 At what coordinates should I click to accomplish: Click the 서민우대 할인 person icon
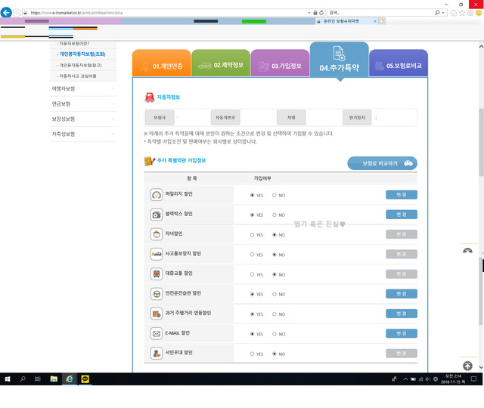pos(157,353)
